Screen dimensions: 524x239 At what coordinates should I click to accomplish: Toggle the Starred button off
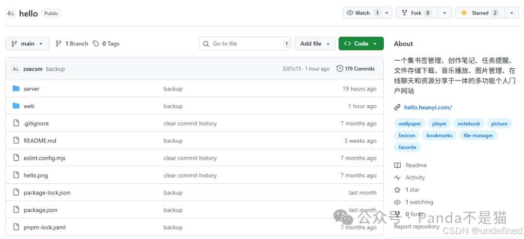pyautogui.click(x=479, y=13)
